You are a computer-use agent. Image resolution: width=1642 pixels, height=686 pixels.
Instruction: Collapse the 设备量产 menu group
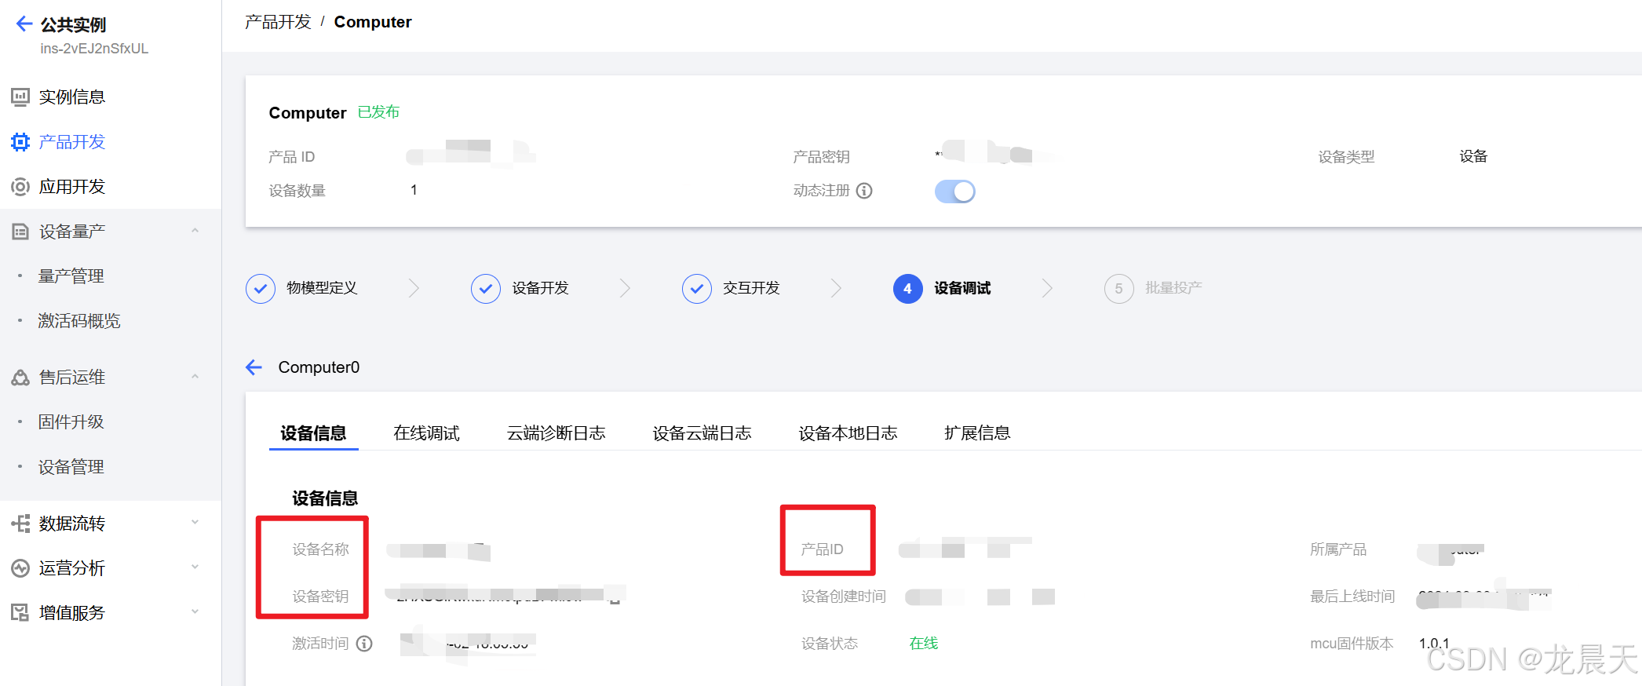click(x=195, y=231)
